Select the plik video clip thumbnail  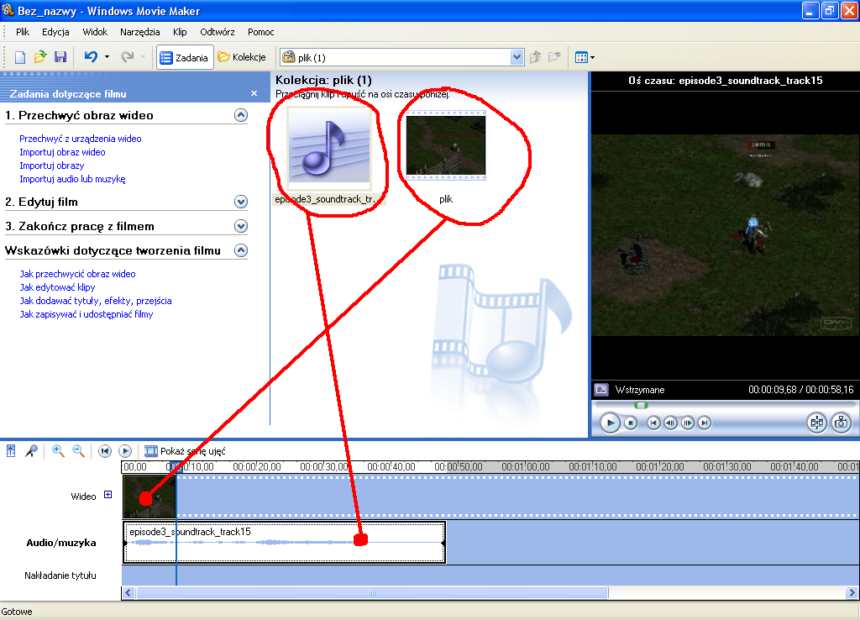445,145
